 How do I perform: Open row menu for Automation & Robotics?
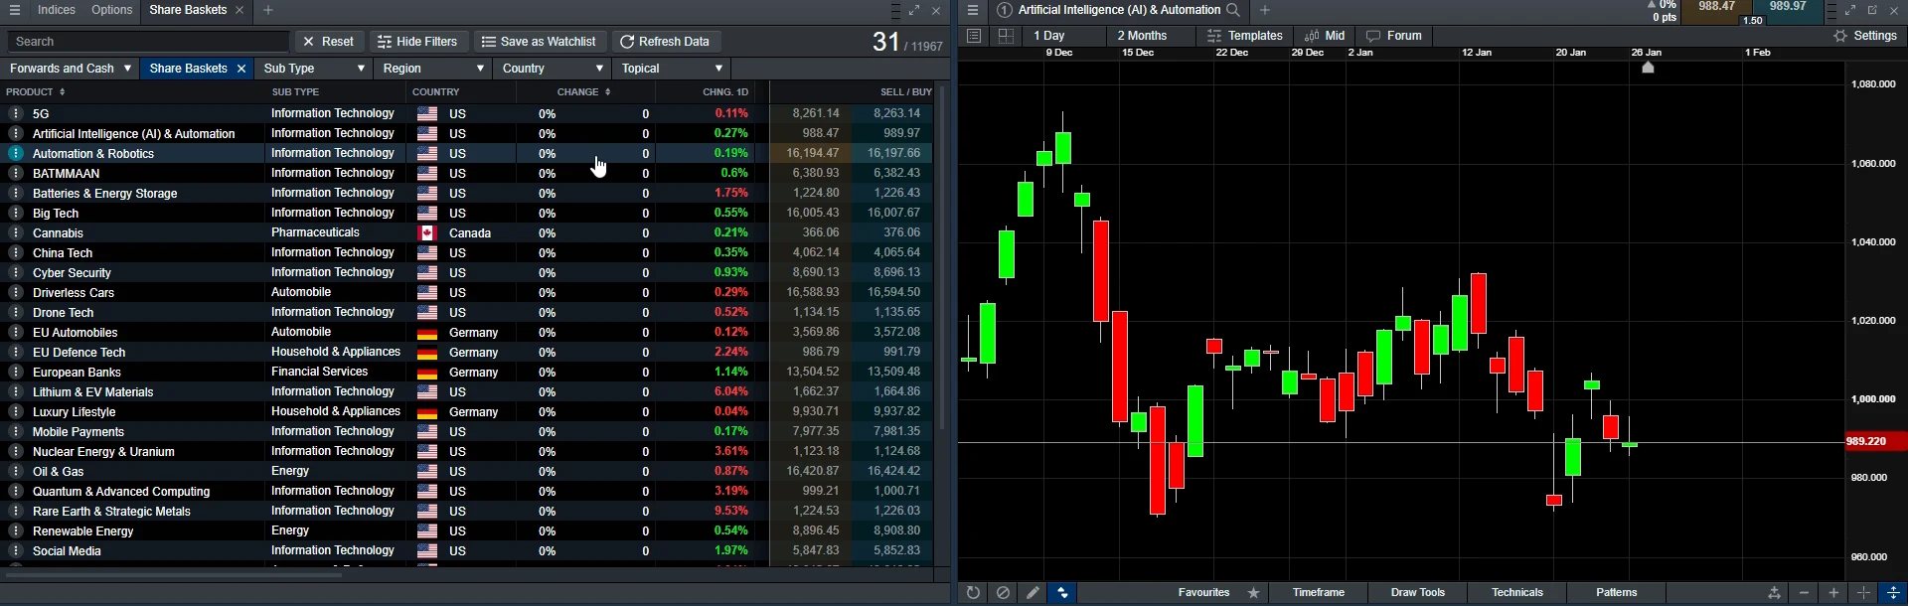point(15,153)
